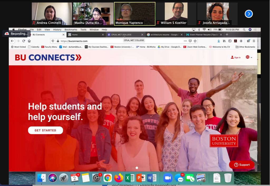Click the Sign in link
This screenshot has width=270, height=186.
pyautogui.click(x=236, y=57)
